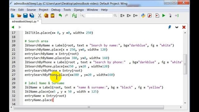Image resolution: width=199 pixels, height=112 pixels.
Task: Click the "Search by phone:" string
Action: click(109, 62)
